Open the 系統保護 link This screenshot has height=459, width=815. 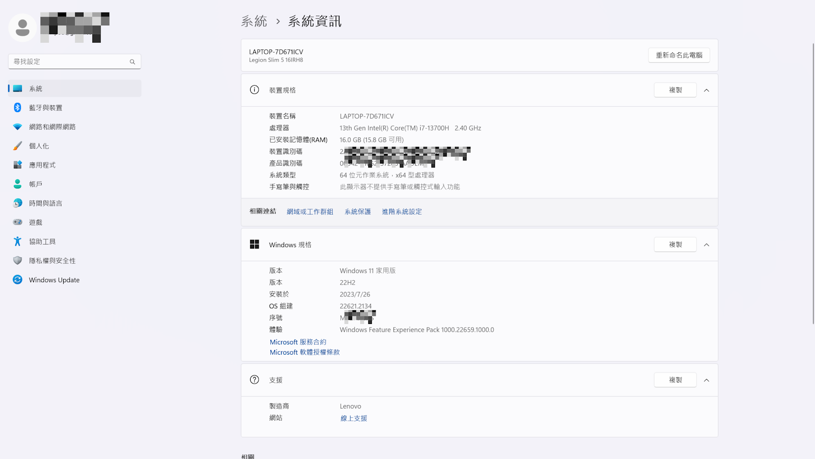tap(358, 211)
